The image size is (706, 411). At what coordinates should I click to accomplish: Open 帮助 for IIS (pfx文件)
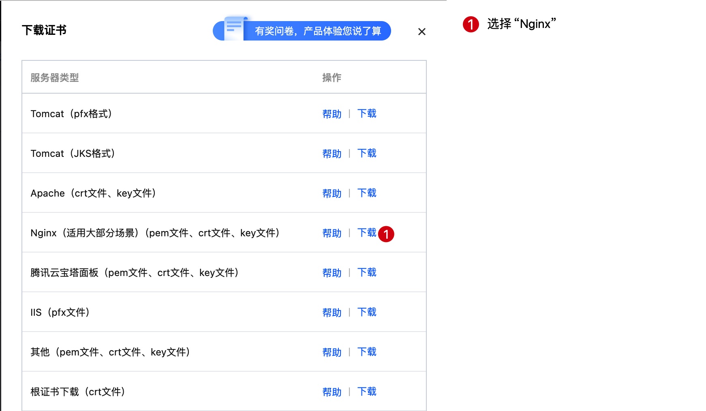pyautogui.click(x=332, y=313)
